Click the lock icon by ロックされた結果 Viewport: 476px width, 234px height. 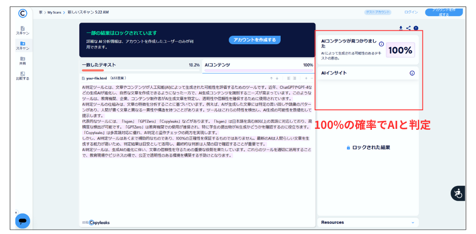coord(349,147)
